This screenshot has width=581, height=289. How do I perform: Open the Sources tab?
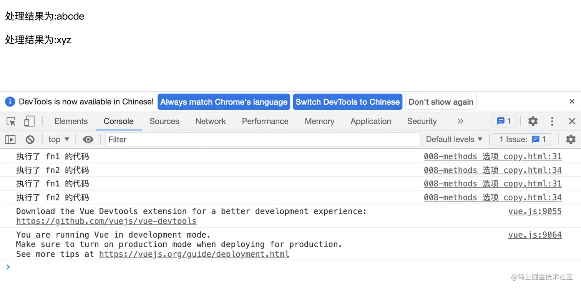[164, 122]
